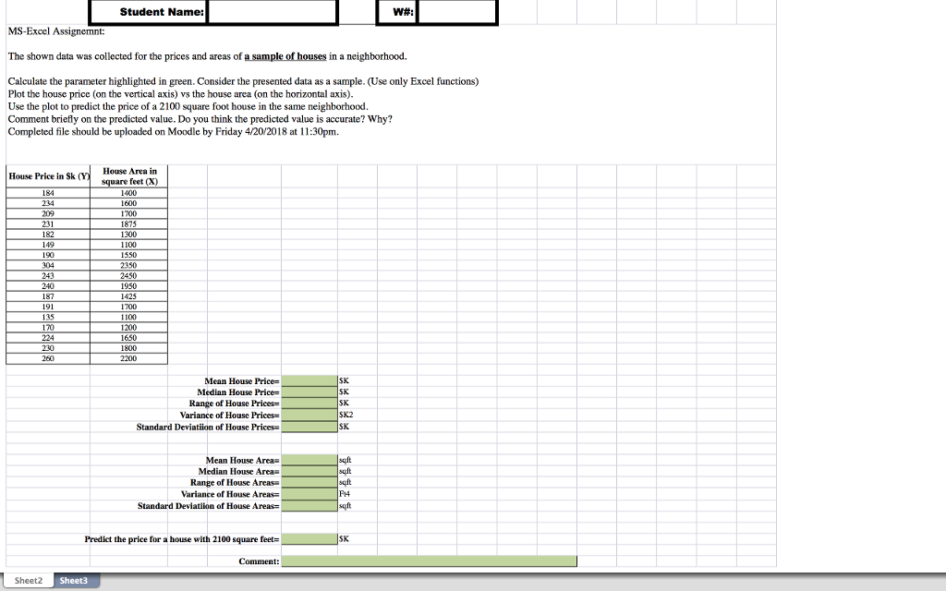
Task: Select the area cell 1650
Action: (129, 338)
